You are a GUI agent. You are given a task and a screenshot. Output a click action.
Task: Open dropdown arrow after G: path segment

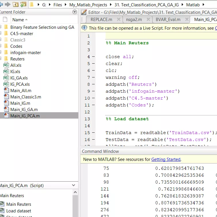[50, 5]
